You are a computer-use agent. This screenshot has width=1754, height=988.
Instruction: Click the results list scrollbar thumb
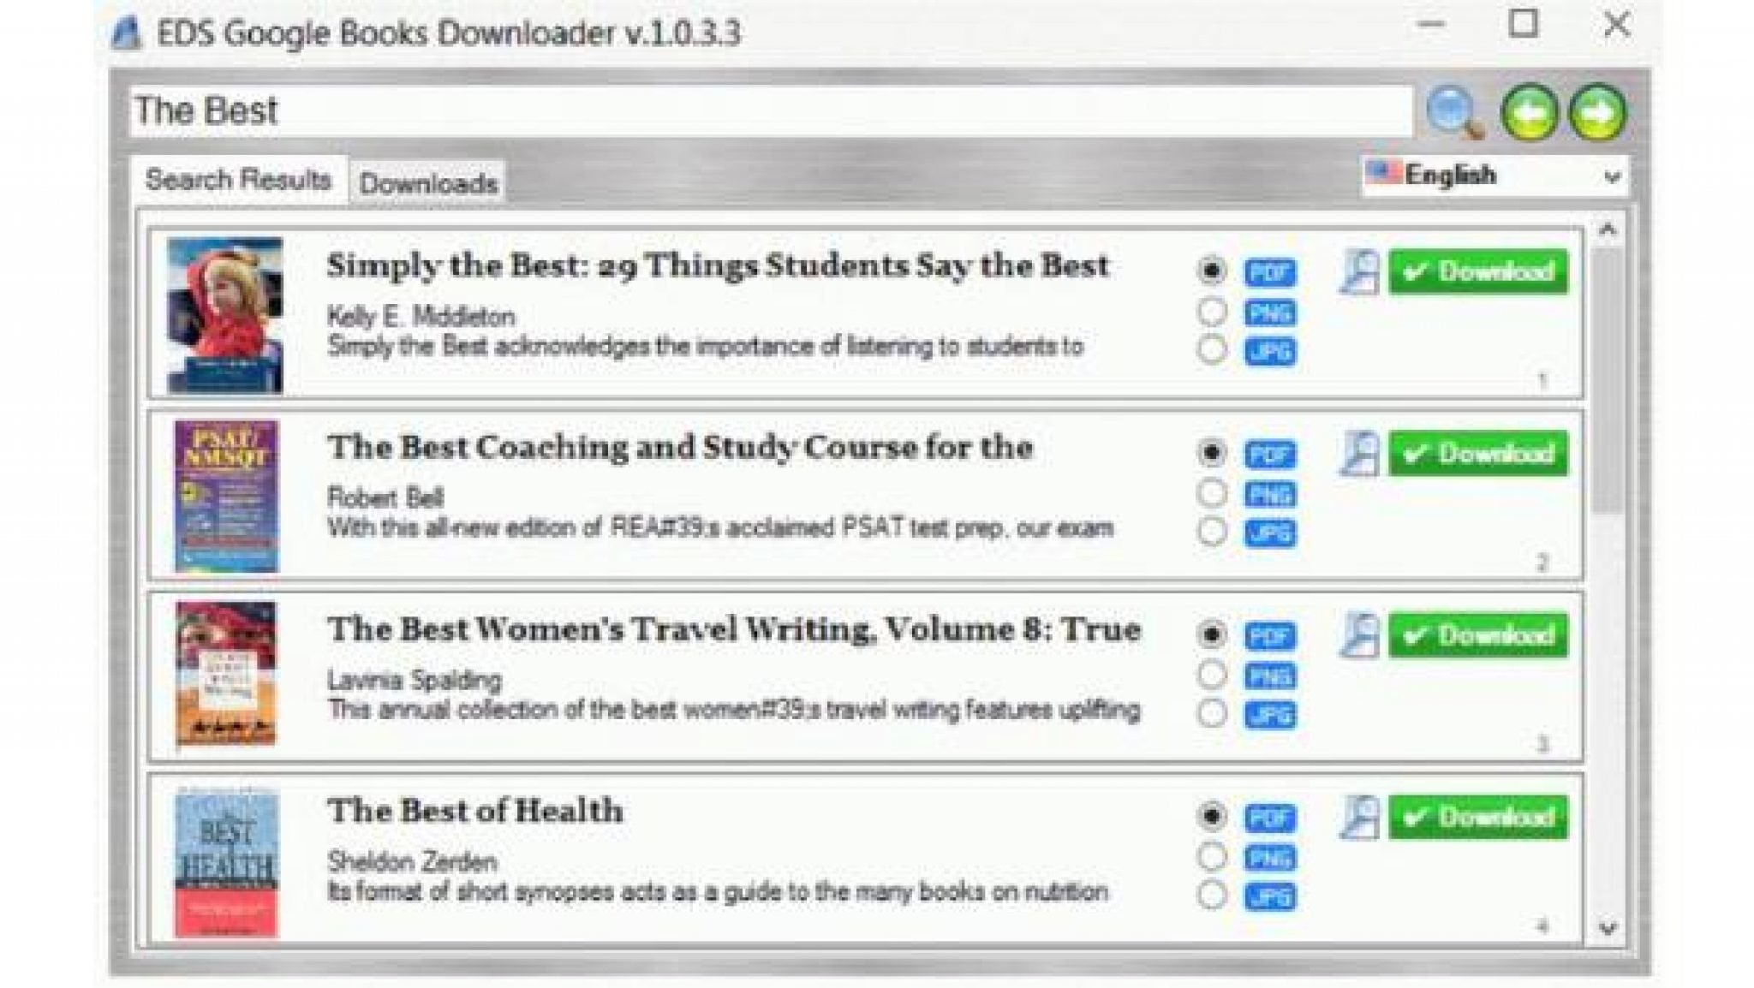click(1608, 381)
